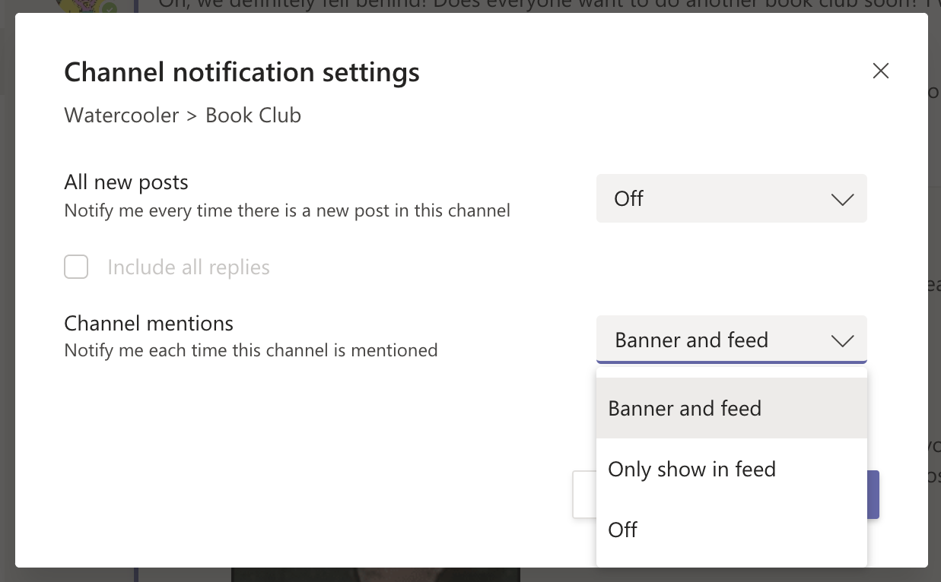This screenshot has height=582, width=941.
Task: Select the Only show in feed option
Action: (731, 469)
